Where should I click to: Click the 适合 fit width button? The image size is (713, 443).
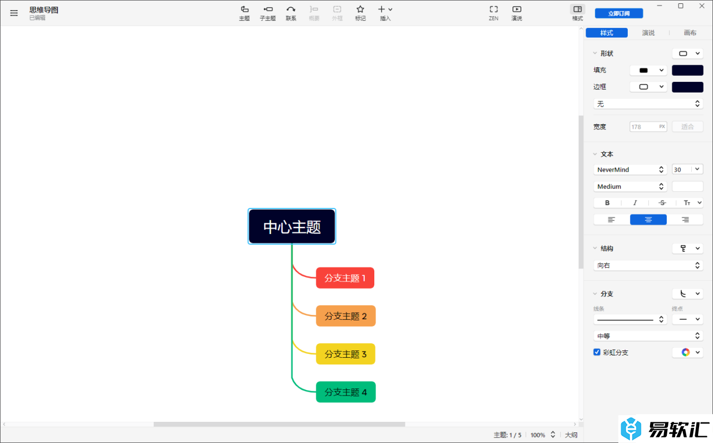[687, 126]
